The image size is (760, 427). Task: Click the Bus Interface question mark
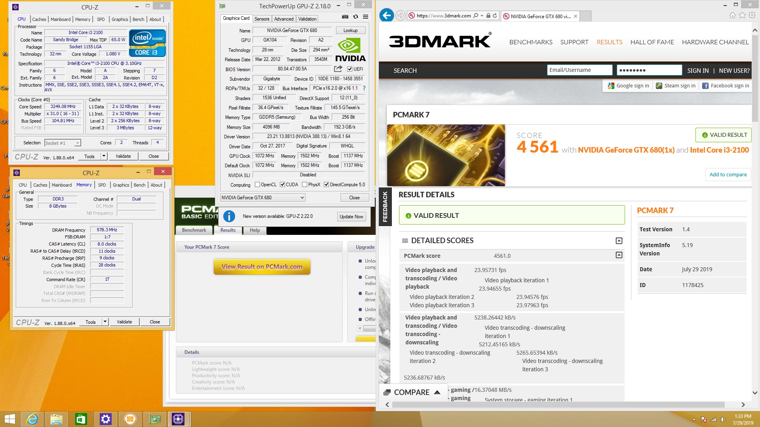click(364, 88)
